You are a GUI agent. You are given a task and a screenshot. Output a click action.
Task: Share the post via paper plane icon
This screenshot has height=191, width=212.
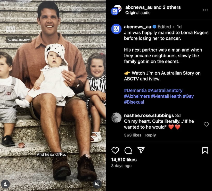[x=141, y=150]
